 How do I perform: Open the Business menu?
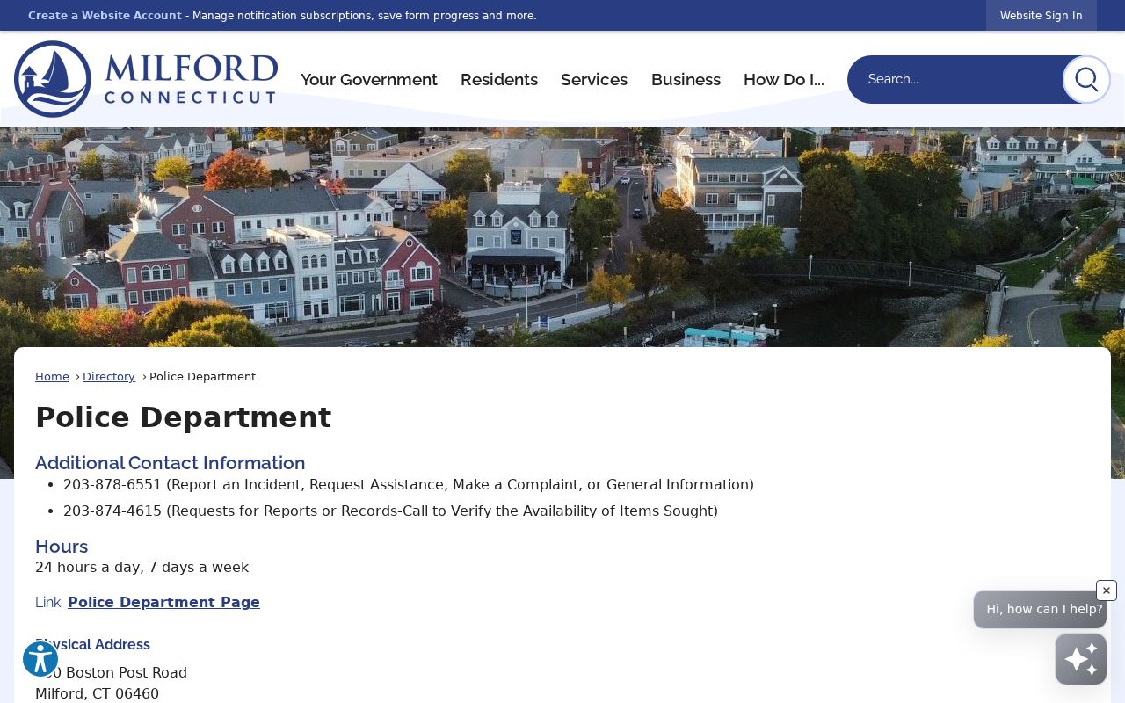[686, 79]
